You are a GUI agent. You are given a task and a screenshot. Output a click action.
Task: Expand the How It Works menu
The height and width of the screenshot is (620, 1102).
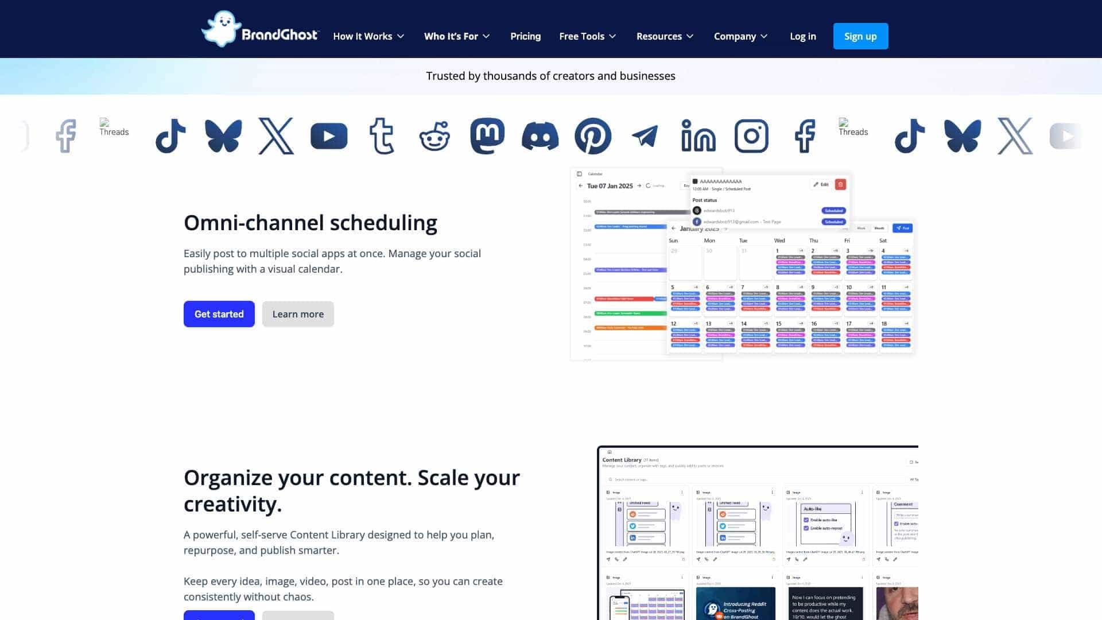[x=368, y=36]
